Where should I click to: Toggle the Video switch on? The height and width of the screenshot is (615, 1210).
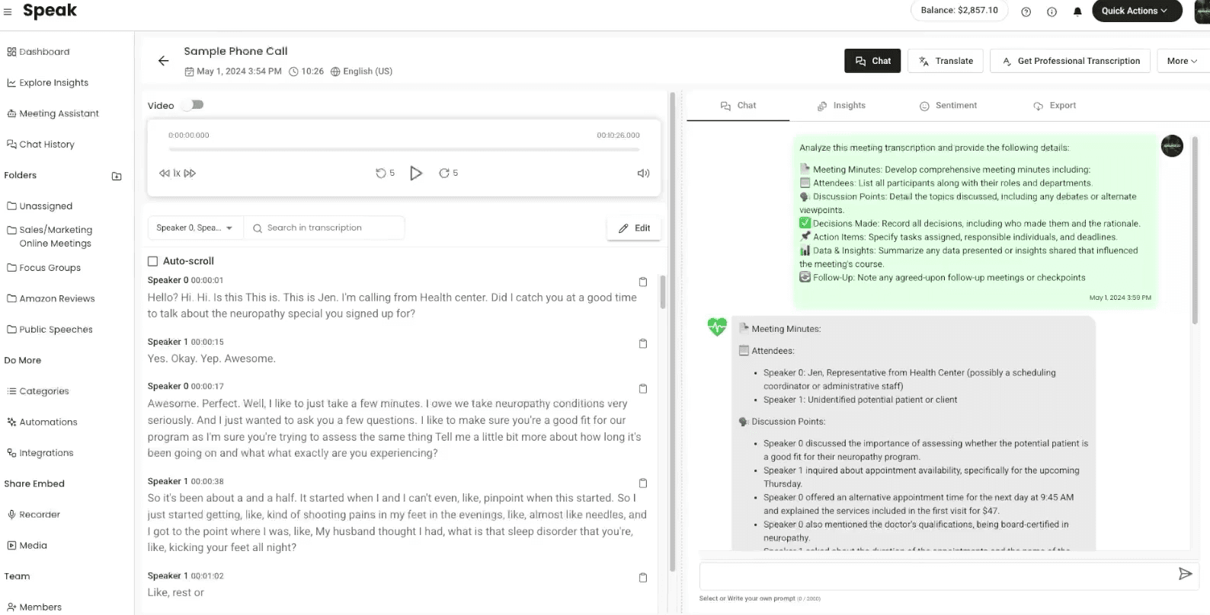pos(194,105)
